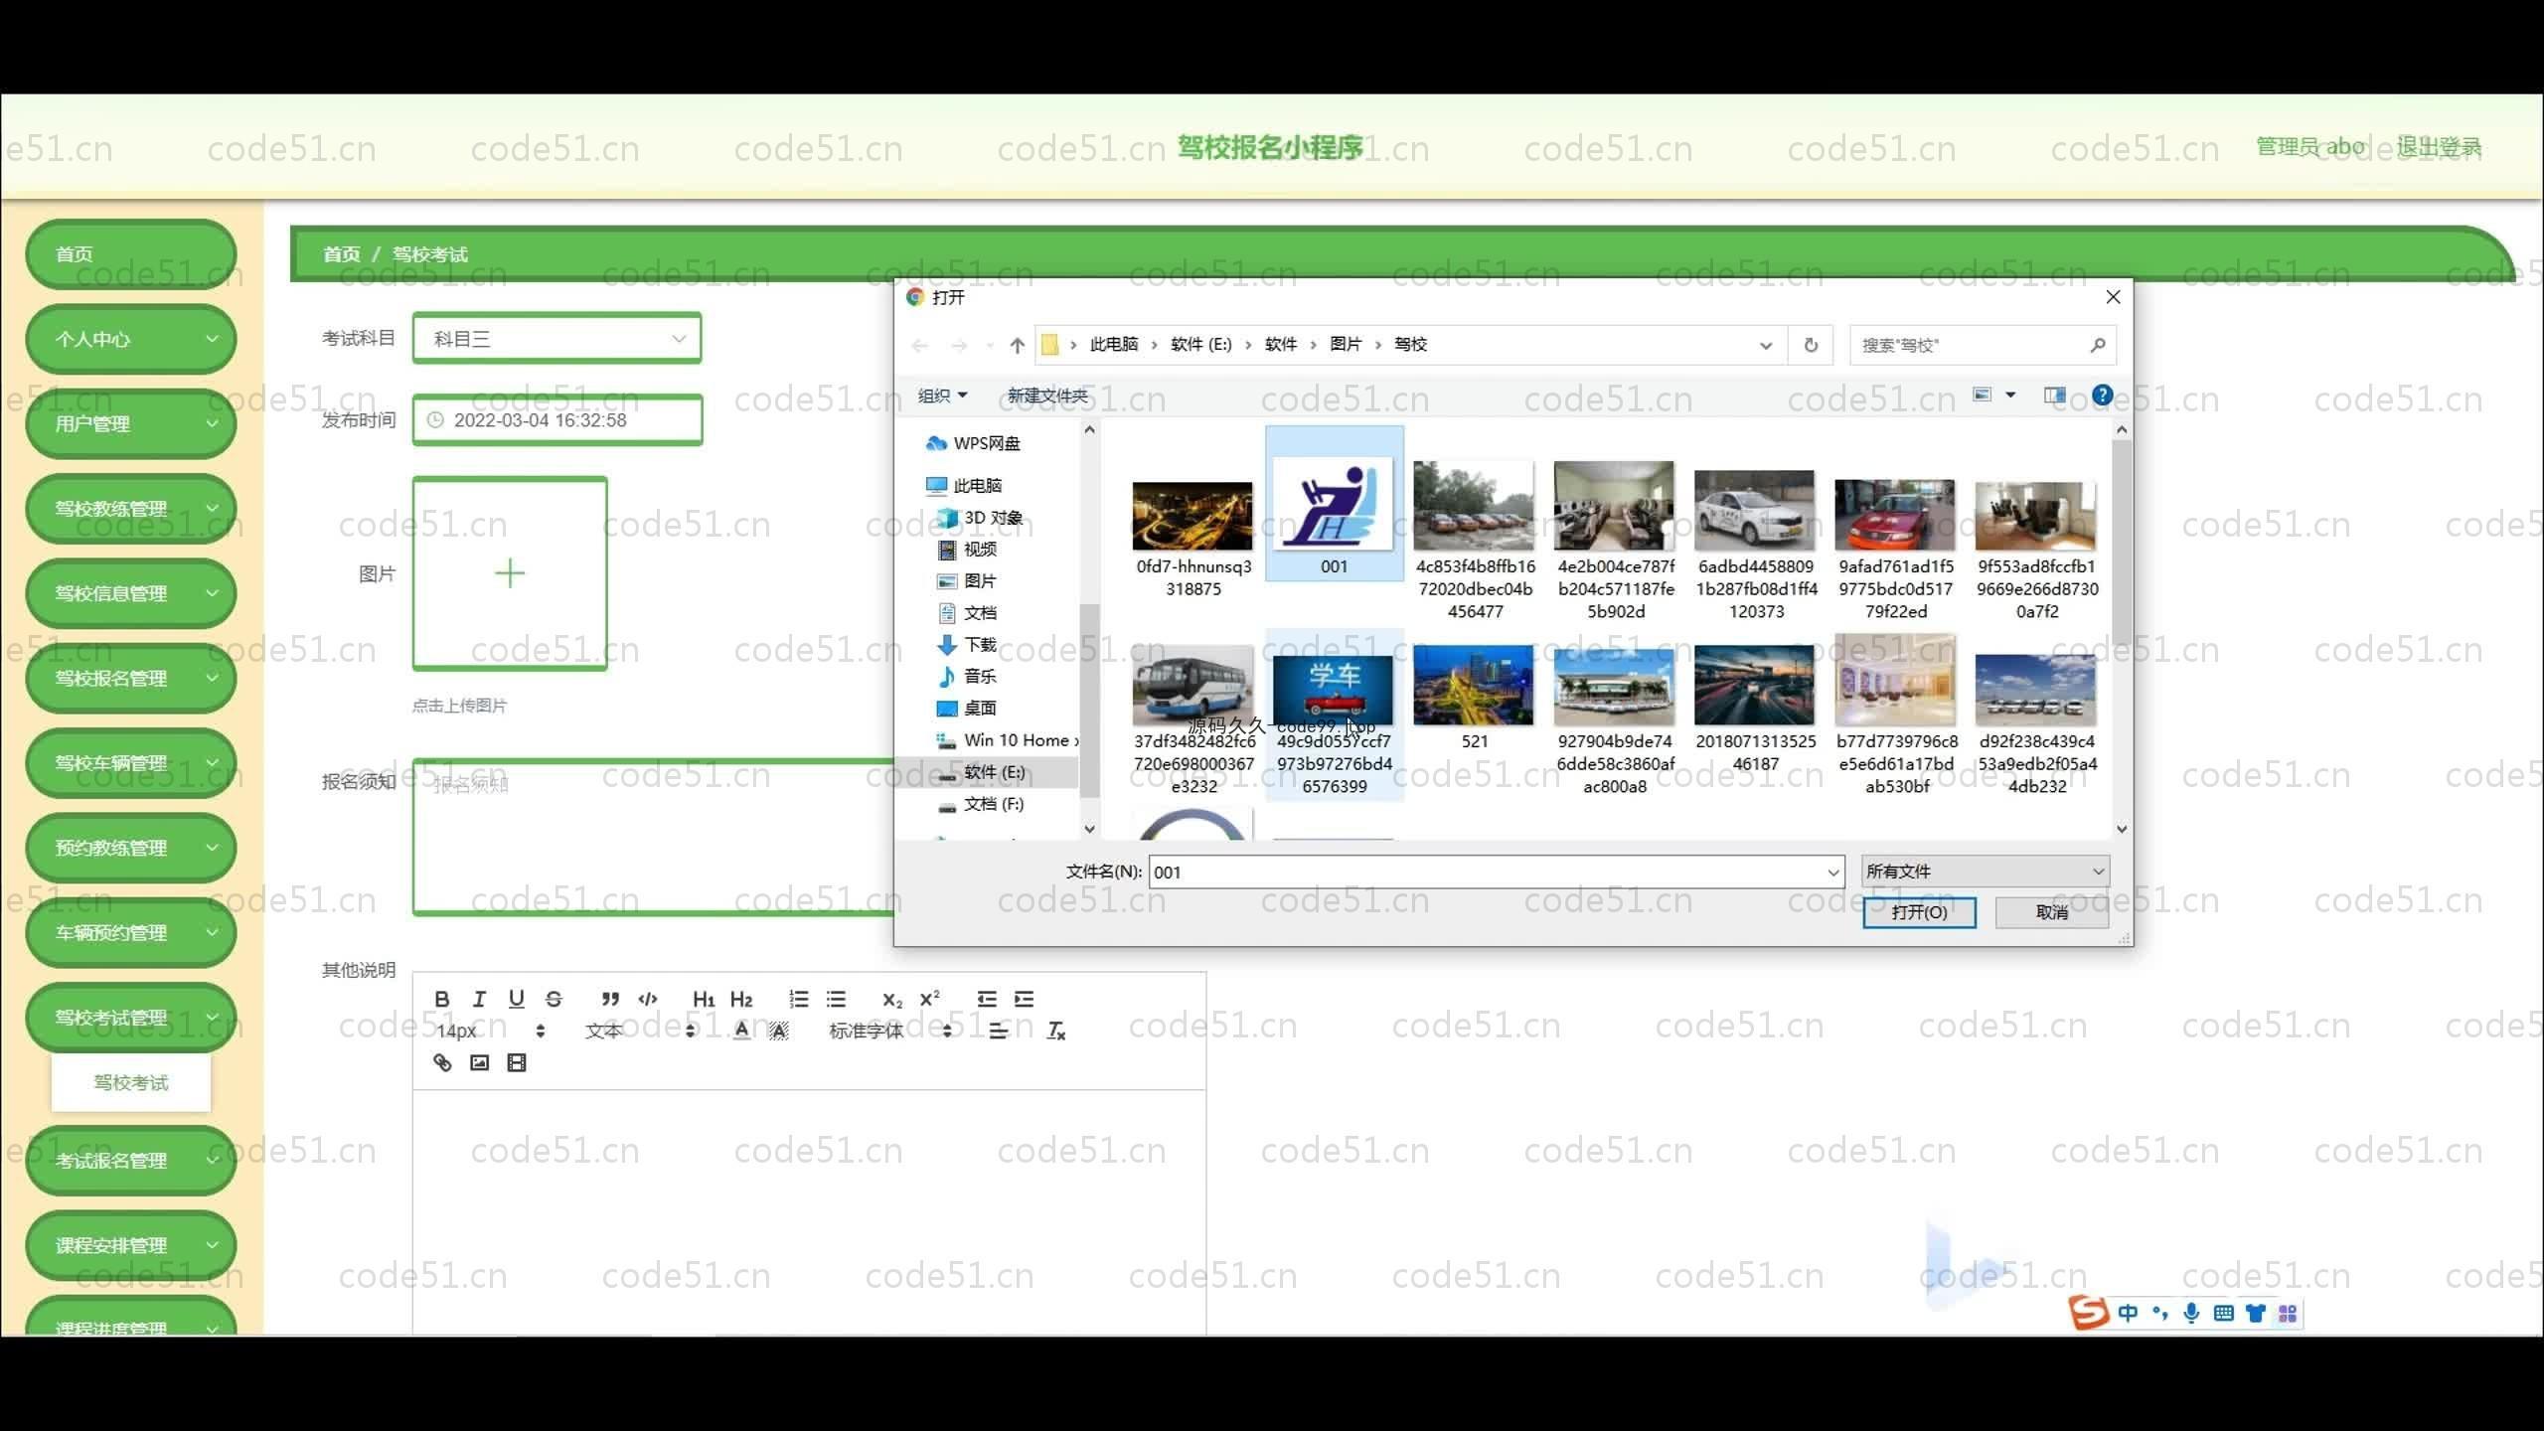This screenshot has width=2544, height=1431.
Task: Expand the 考试报名管理 sidebar menu
Action: click(131, 1160)
